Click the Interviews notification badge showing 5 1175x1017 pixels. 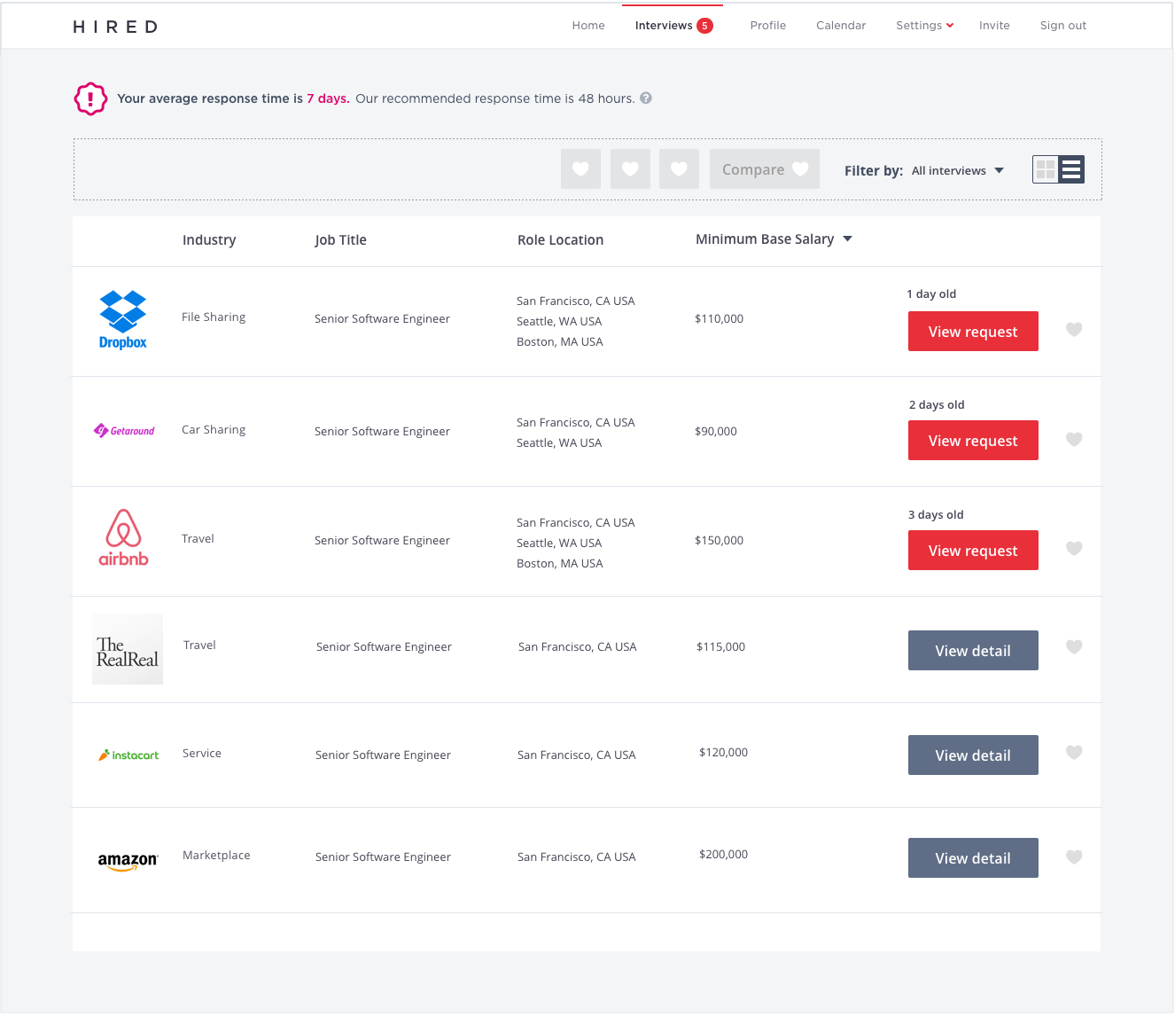(x=704, y=26)
